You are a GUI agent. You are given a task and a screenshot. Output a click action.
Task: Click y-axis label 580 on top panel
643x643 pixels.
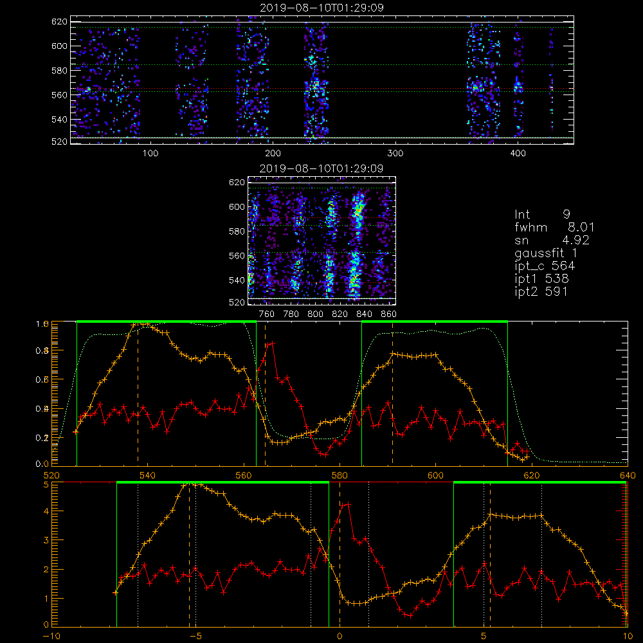click(59, 71)
